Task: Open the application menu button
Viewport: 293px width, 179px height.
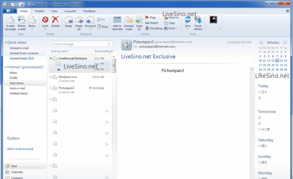Action: (x=10, y=11)
